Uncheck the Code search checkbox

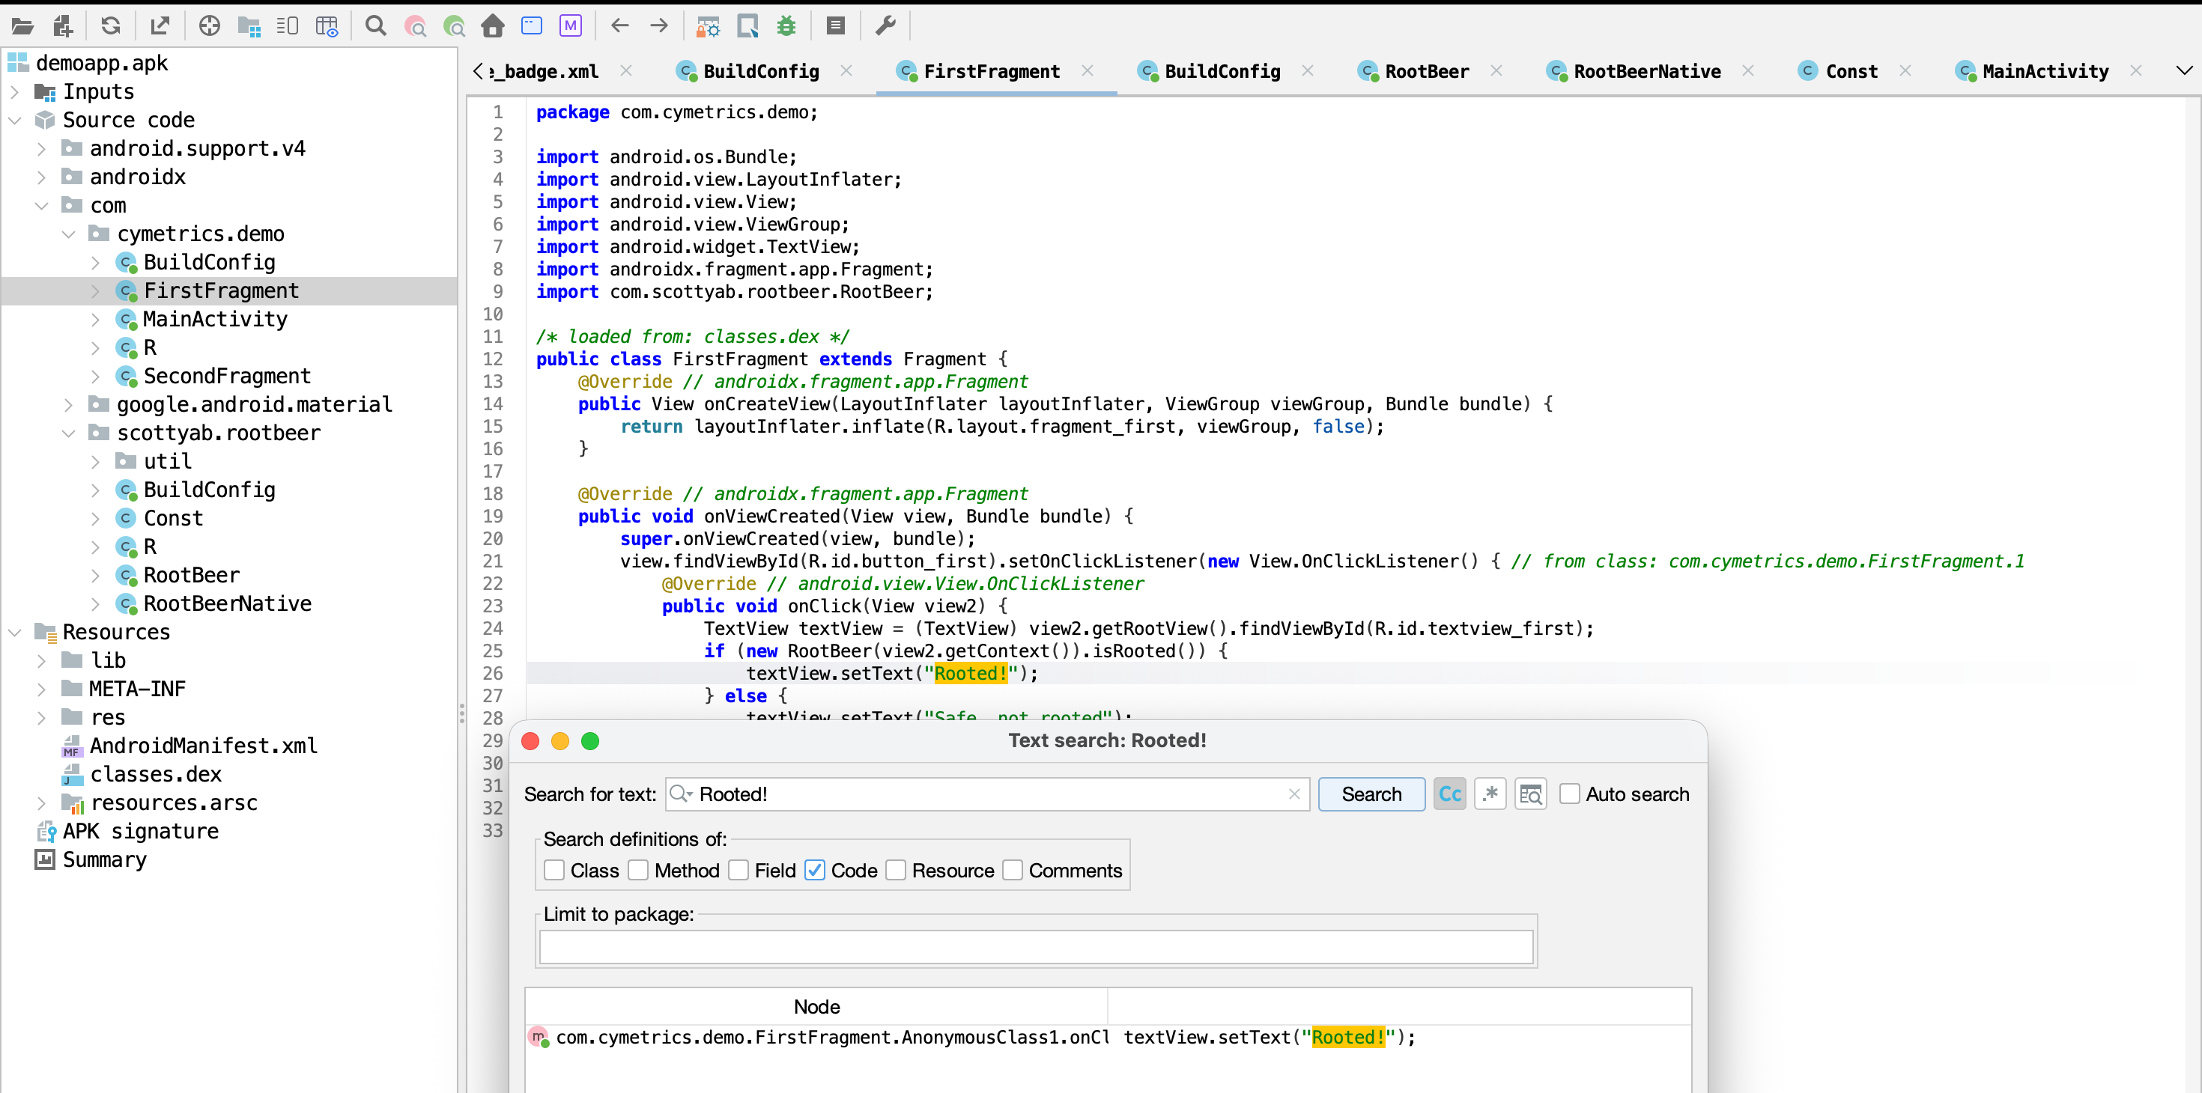pyautogui.click(x=816, y=870)
